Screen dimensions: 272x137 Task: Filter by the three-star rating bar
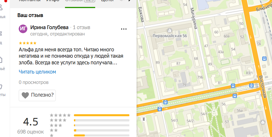coord(102,125)
